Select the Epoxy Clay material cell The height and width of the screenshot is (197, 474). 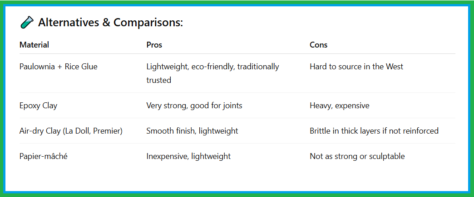(38, 106)
